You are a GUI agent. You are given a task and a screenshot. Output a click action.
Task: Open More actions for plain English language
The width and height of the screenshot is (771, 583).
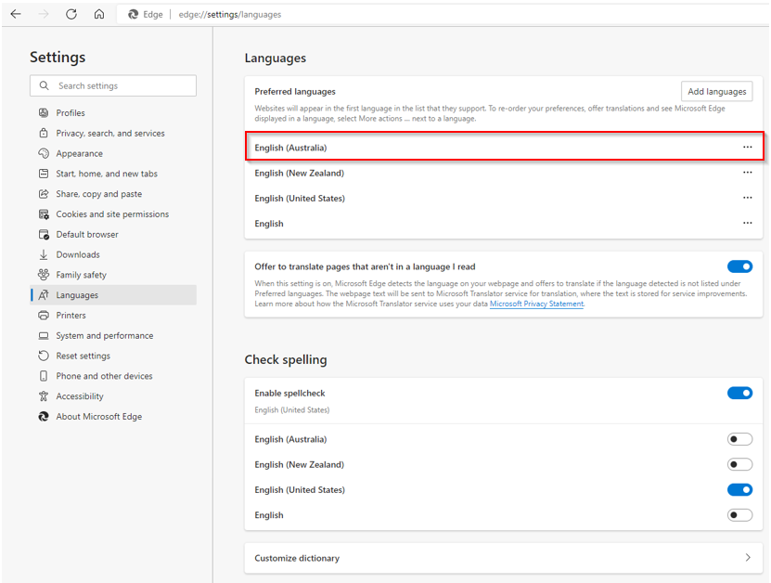click(x=748, y=223)
